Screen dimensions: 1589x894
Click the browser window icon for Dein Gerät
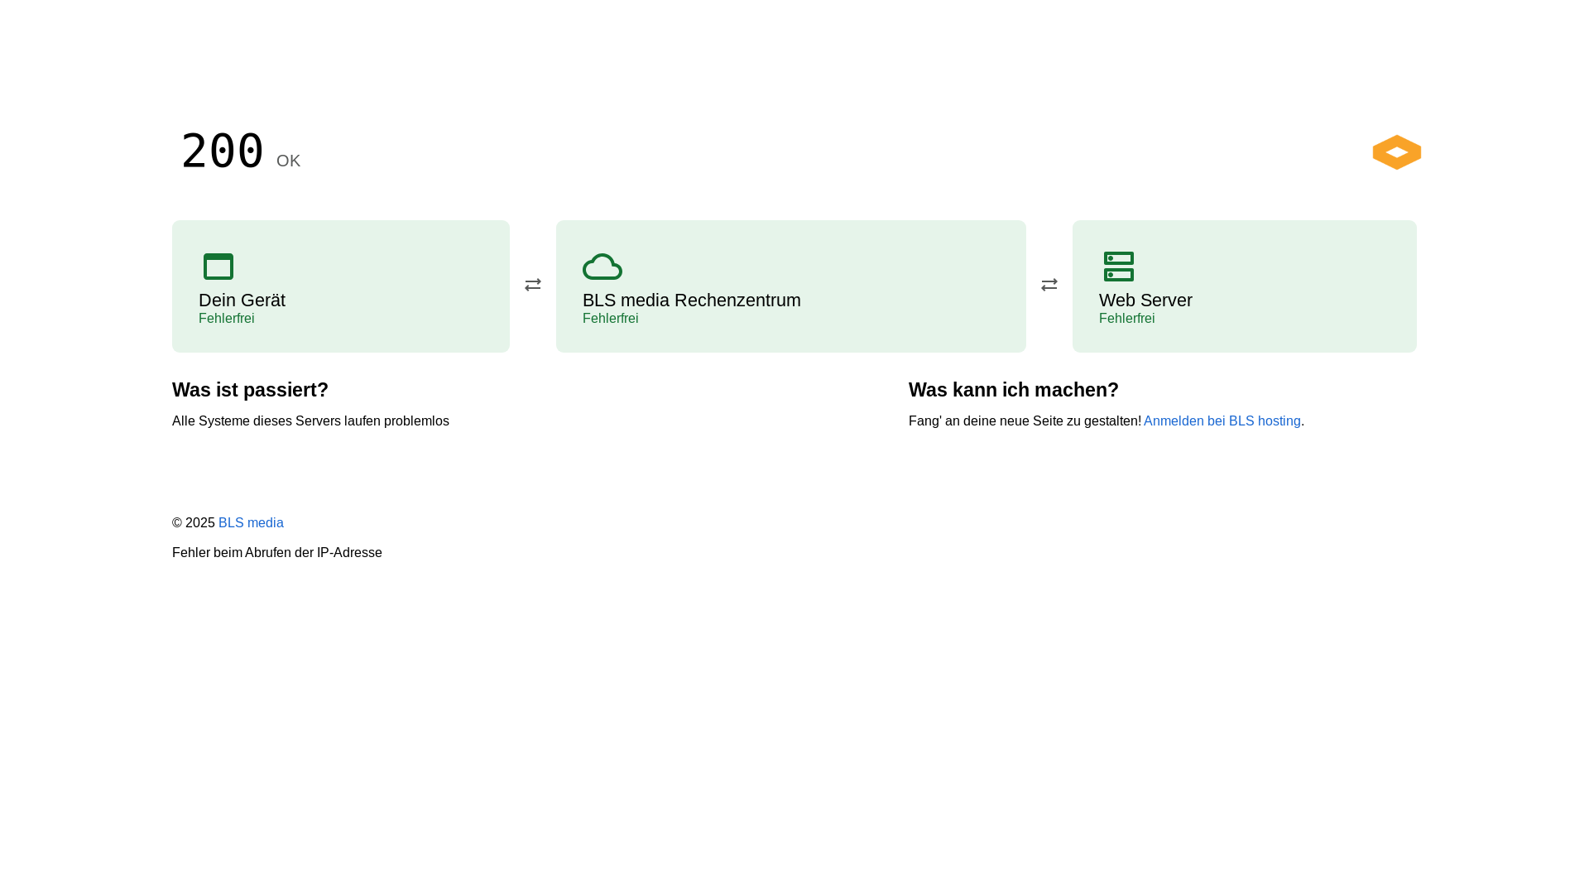coord(218,267)
